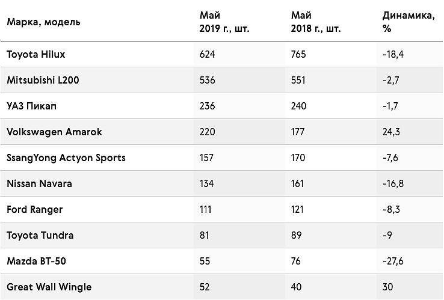Select the 220 value for Amarok
The width and height of the screenshot is (444, 300).
tap(208, 132)
